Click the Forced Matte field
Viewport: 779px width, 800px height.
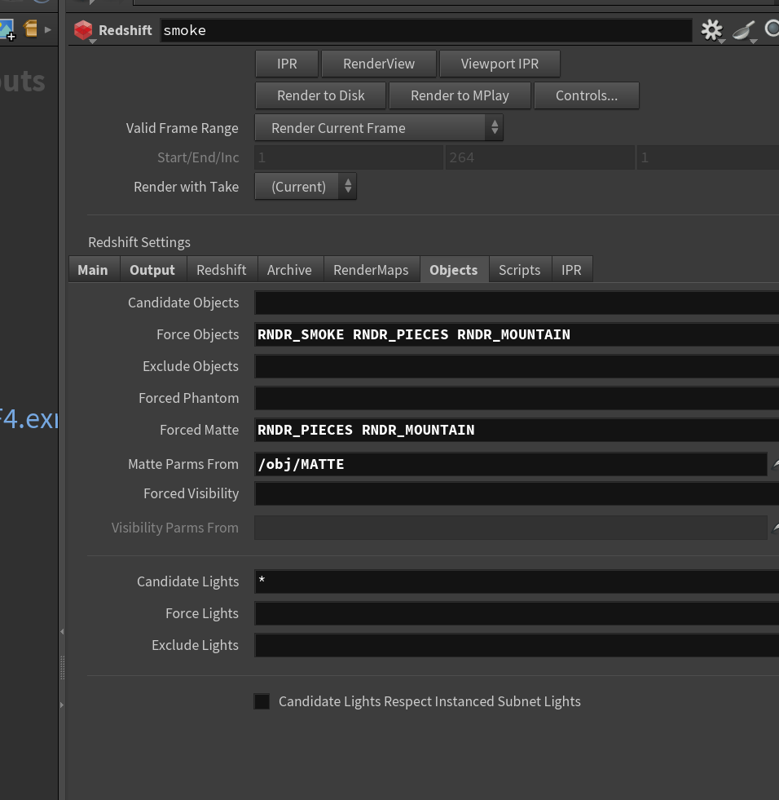pos(517,430)
